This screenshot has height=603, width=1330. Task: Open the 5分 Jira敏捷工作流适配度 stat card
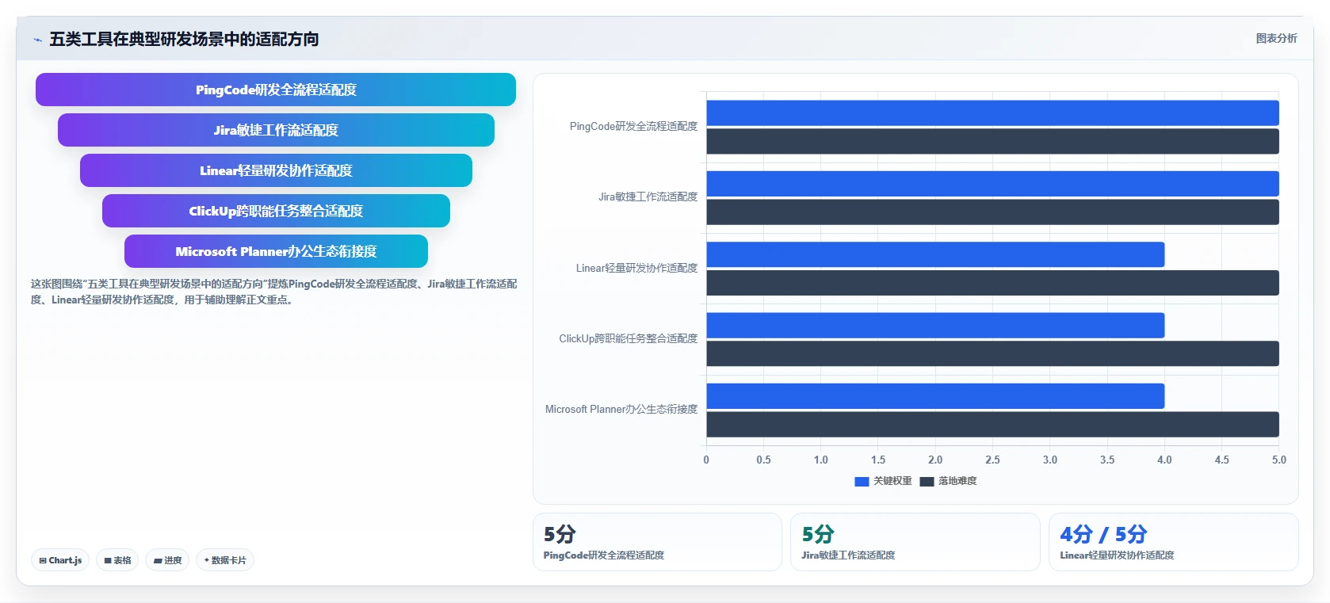point(915,542)
